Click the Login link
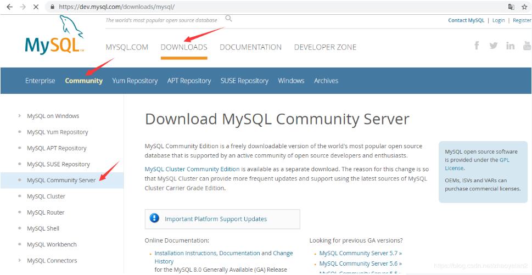The image size is (532, 275). tap(499, 20)
